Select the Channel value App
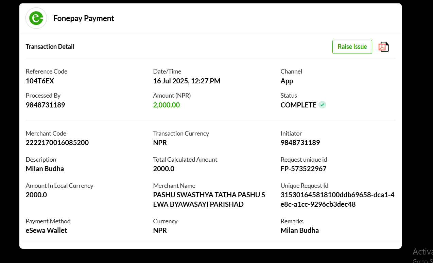This screenshot has height=263, width=433. [287, 81]
